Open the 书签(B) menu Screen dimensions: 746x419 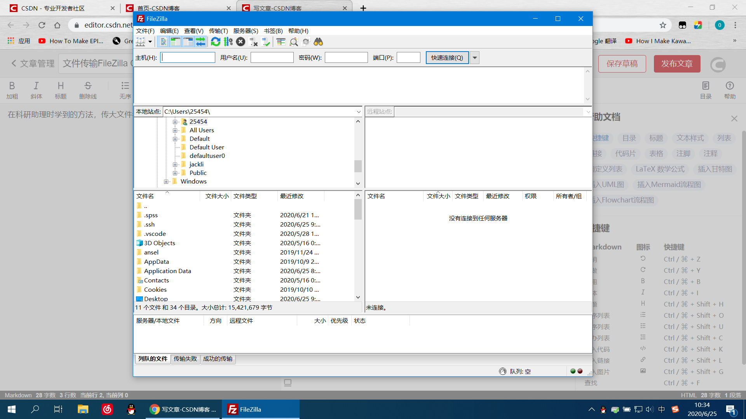pos(273,31)
